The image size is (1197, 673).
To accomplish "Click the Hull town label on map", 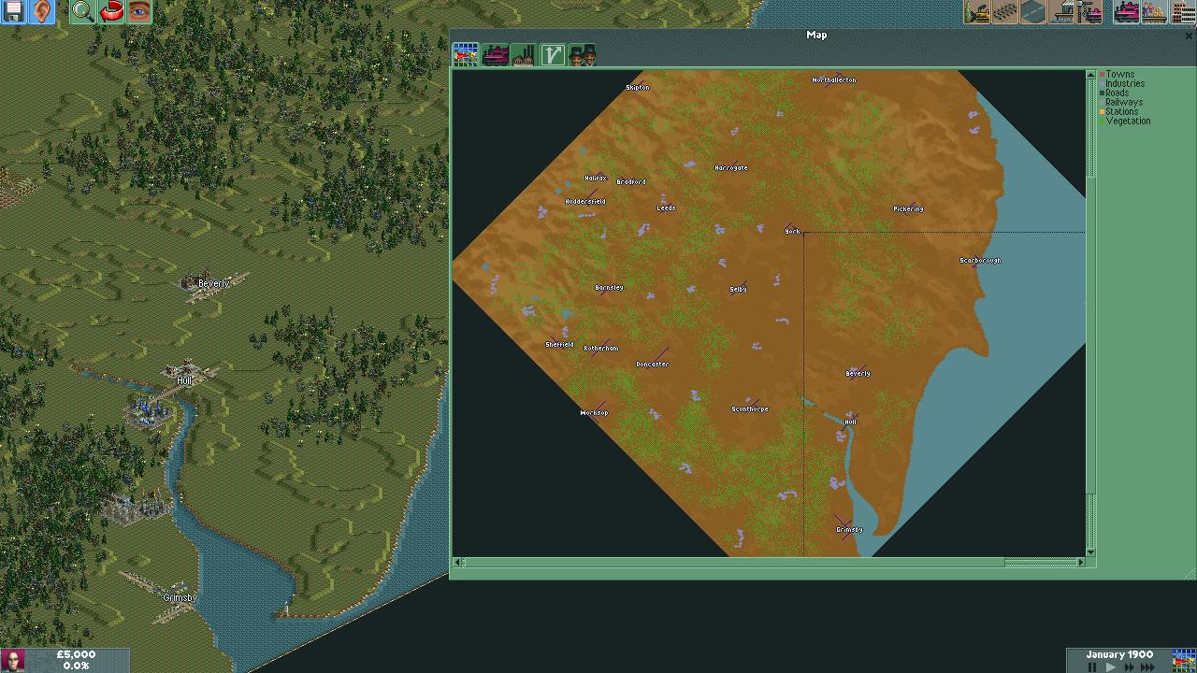I will click(x=850, y=422).
